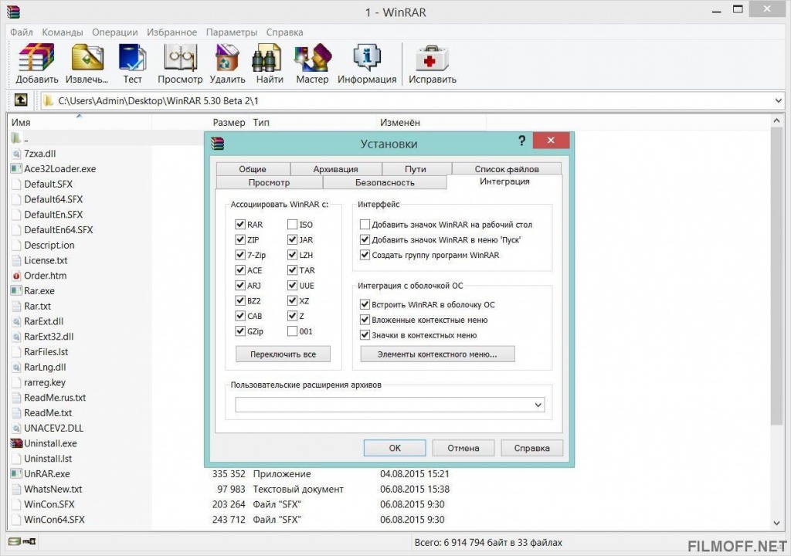This screenshot has height=556, width=791.
Task: Open the Команды menu
Action: [x=62, y=32]
